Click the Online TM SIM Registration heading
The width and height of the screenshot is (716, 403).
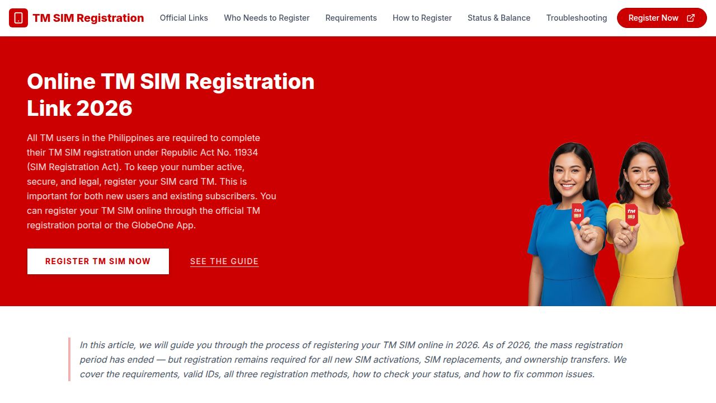pyautogui.click(x=171, y=95)
